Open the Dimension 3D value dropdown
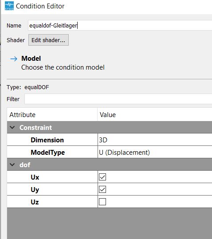Image resolution: width=212 pixels, height=239 pixels. [x=155, y=140]
